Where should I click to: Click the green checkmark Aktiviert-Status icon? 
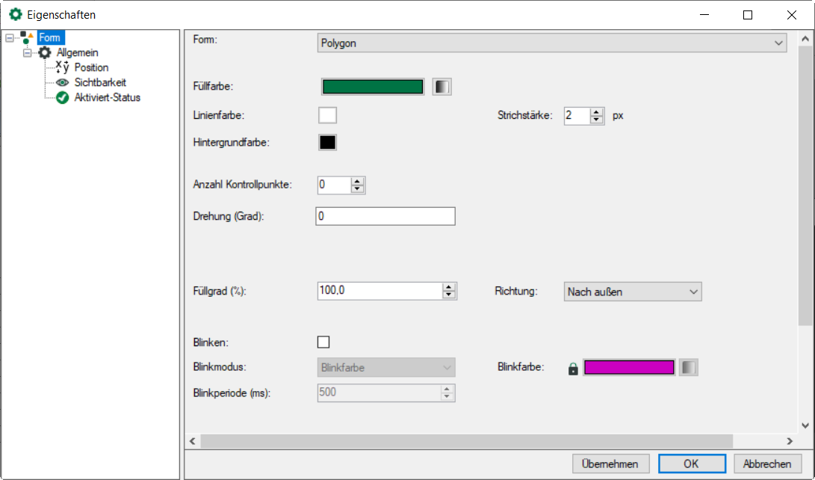pos(62,98)
